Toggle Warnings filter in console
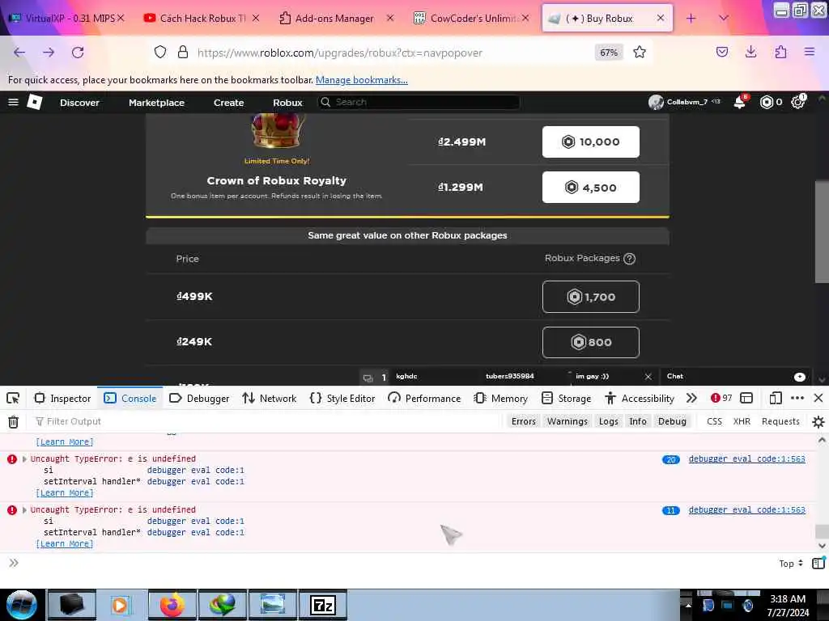Viewport: 829px width, 621px height. (568, 421)
